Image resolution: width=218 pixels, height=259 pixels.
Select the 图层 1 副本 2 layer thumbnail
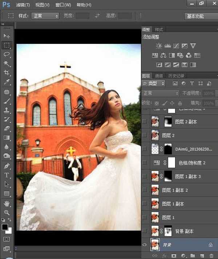pyautogui.click(x=155, y=190)
